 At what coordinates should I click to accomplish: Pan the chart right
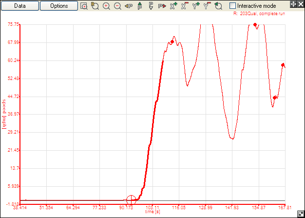point(162,6)
